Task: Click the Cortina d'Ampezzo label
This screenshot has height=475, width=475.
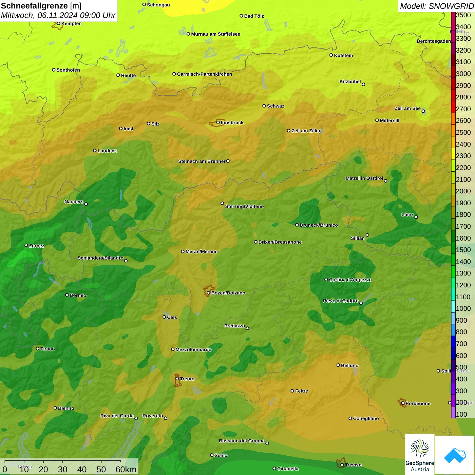Action: coord(350,280)
